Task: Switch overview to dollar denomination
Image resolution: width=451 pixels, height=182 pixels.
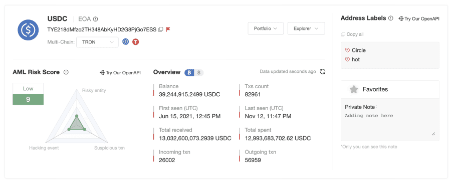Action: pyautogui.click(x=199, y=72)
